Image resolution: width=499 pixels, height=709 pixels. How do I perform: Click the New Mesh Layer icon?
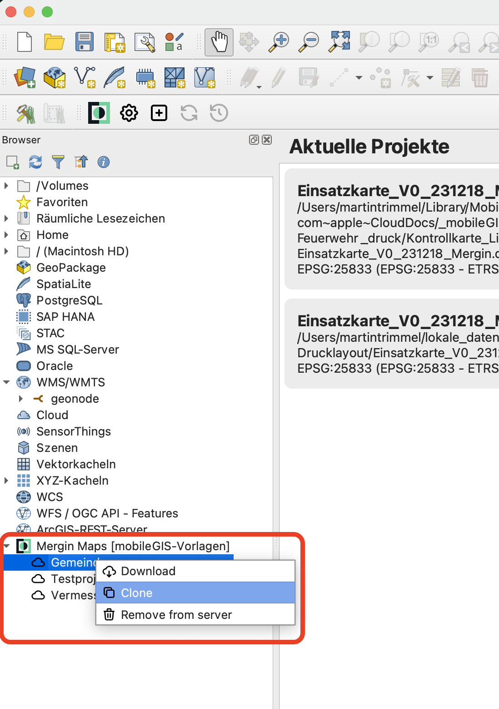175,77
